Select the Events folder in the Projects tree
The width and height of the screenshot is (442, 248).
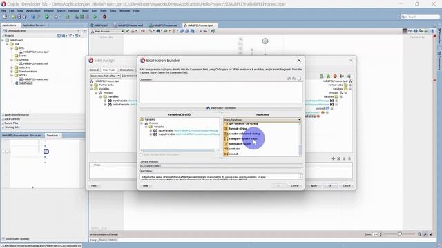(23, 56)
